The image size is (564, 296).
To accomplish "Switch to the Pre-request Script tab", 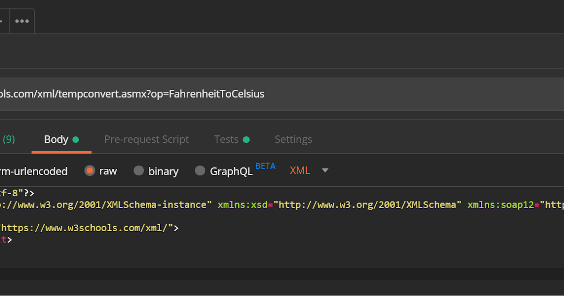I will click(x=147, y=139).
